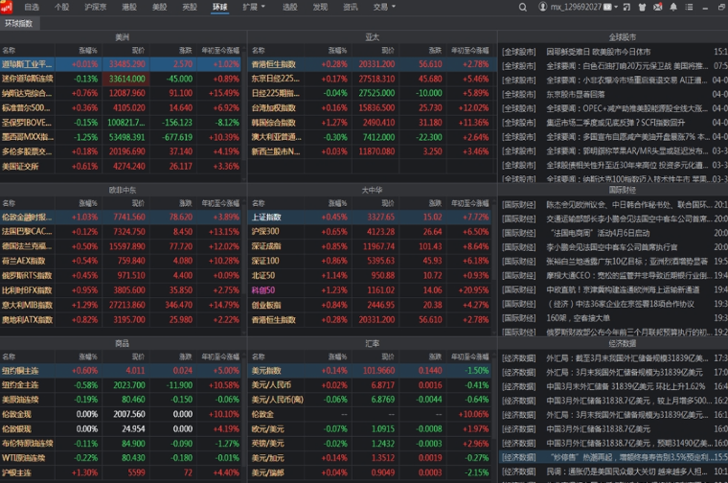Switch to the 港股 tab
This screenshot has width=728, height=483.
(x=129, y=7)
